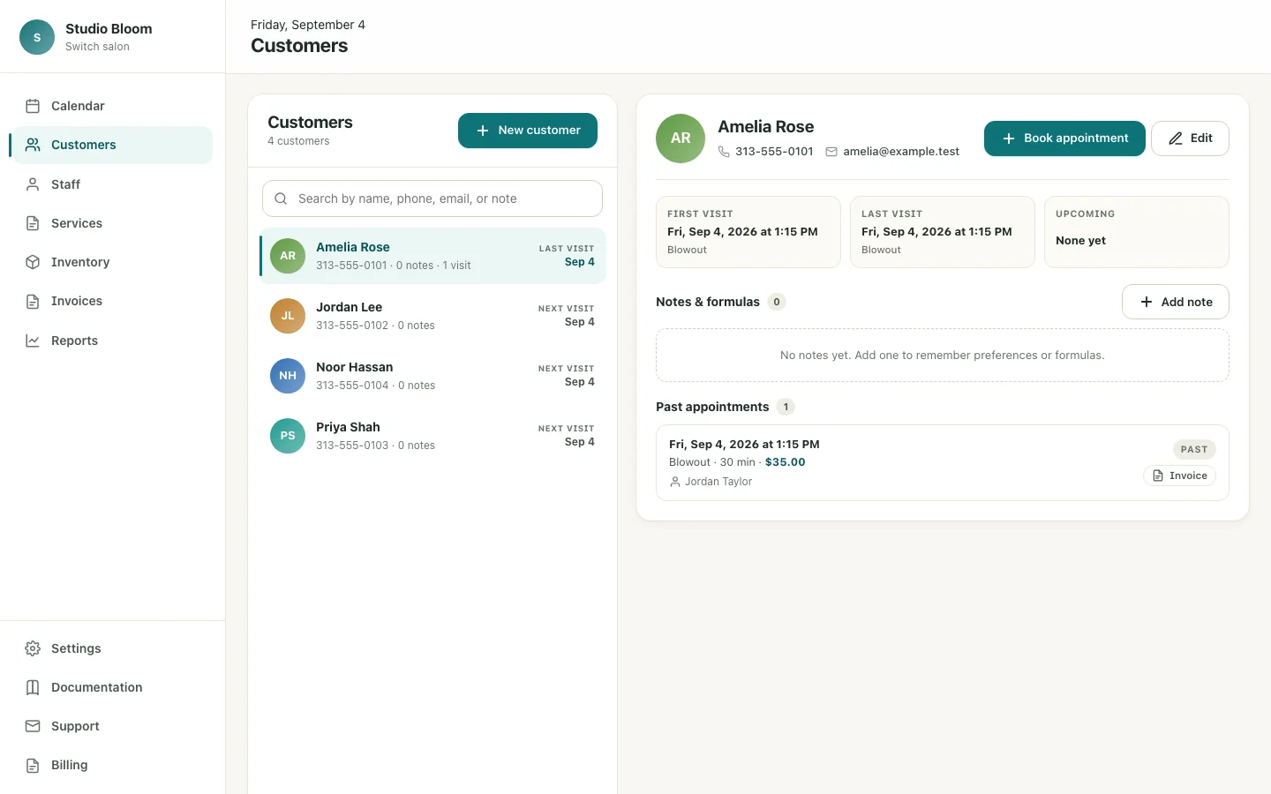Click the Settings gear icon
The width and height of the screenshot is (1271, 794).
coord(33,648)
